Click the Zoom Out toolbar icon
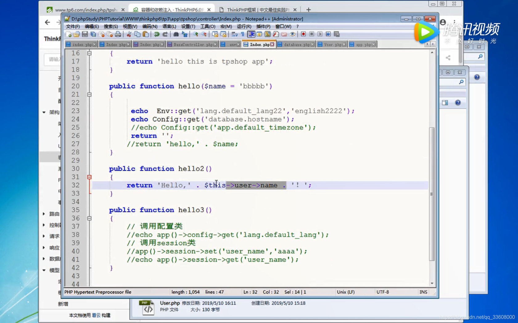 coord(204,34)
